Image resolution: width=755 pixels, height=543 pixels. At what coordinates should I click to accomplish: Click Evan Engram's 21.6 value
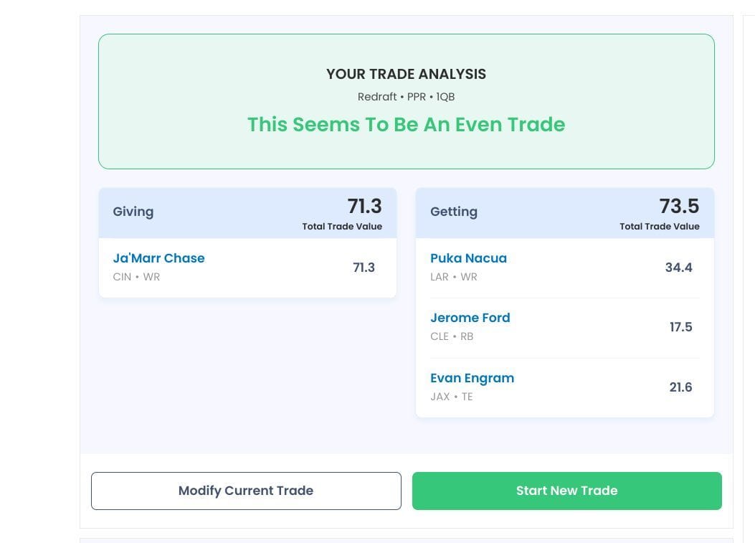pyautogui.click(x=680, y=387)
